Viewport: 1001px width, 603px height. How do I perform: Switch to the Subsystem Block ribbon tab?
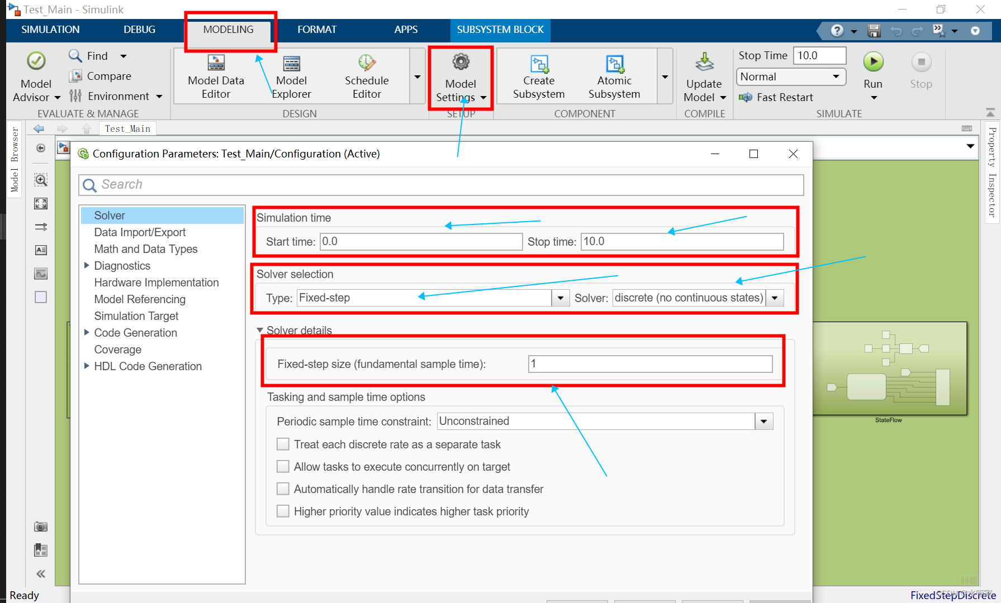point(500,30)
